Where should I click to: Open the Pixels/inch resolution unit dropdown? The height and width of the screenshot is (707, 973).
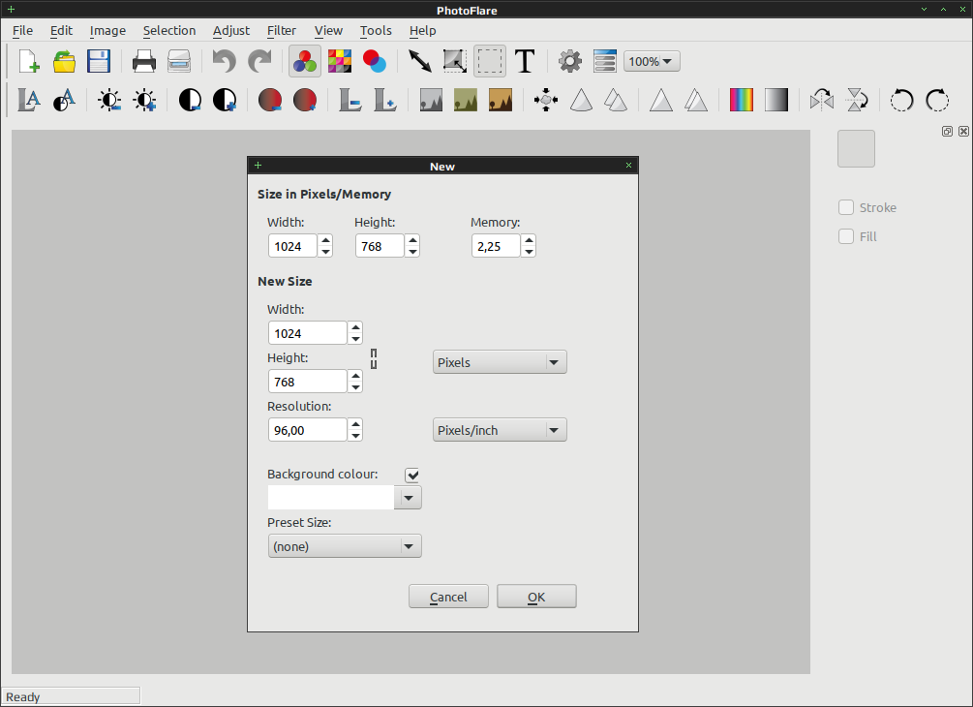500,430
